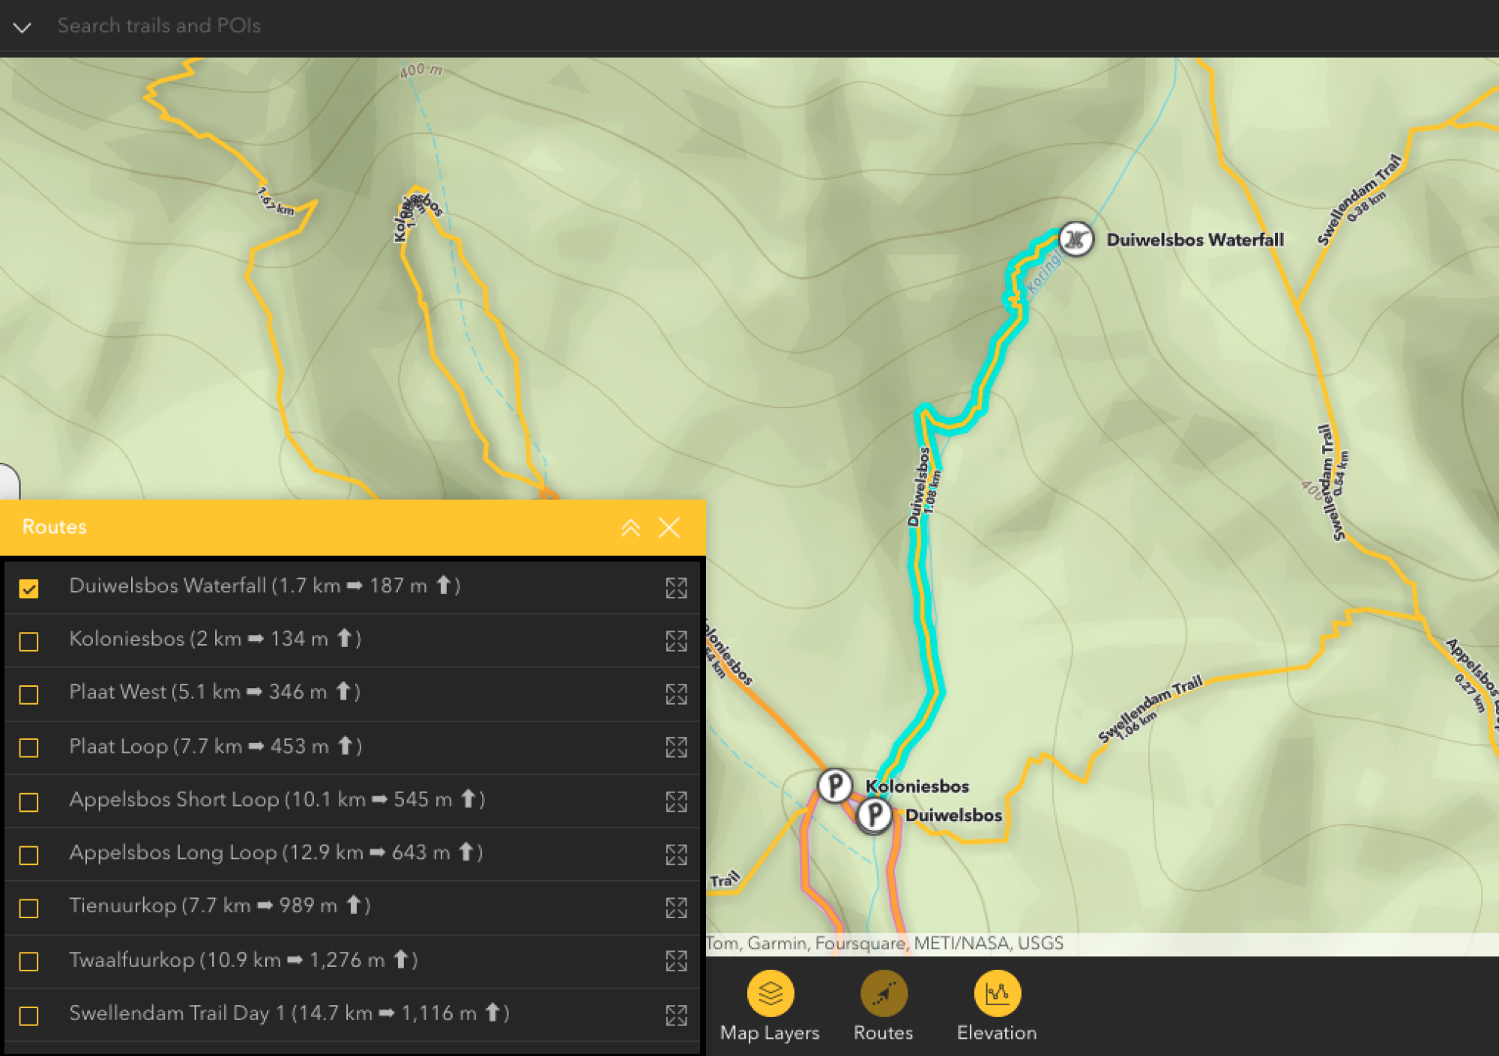Viewport: 1499px width, 1056px height.
Task: Click the Duiwelsbos parking marker
Action: (x=874, y=815)
